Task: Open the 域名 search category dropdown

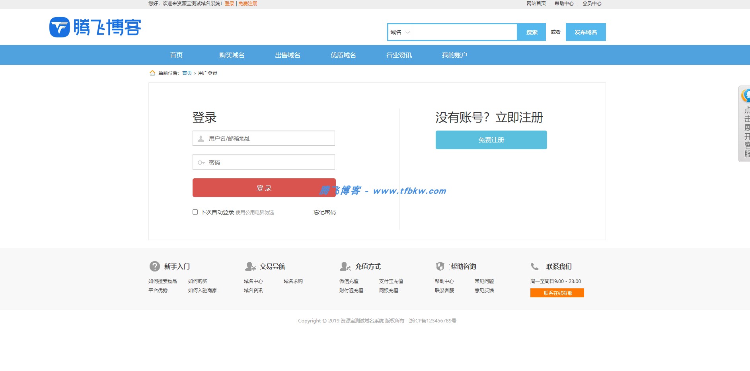Action: [x=399, y=32]
